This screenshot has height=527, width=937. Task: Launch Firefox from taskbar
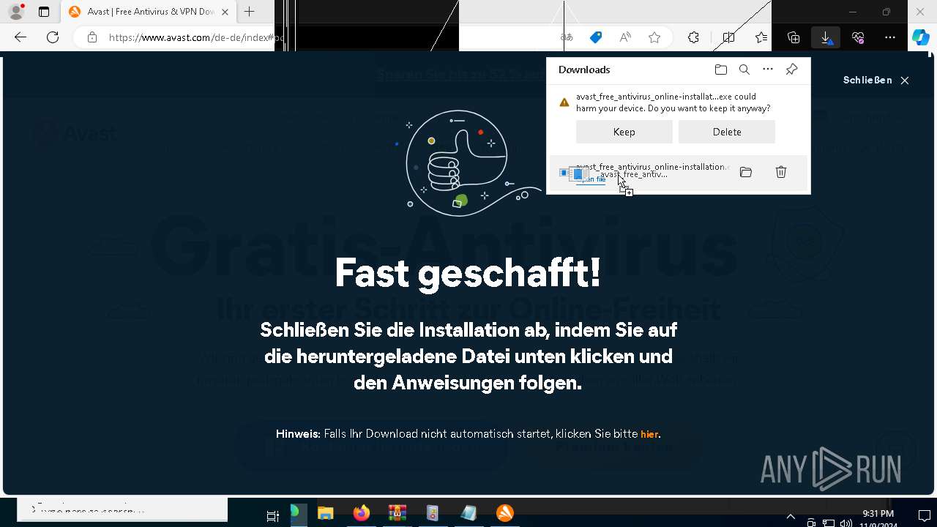coord(362,514)
